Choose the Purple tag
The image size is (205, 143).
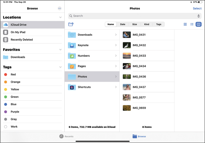click(15, 112)
